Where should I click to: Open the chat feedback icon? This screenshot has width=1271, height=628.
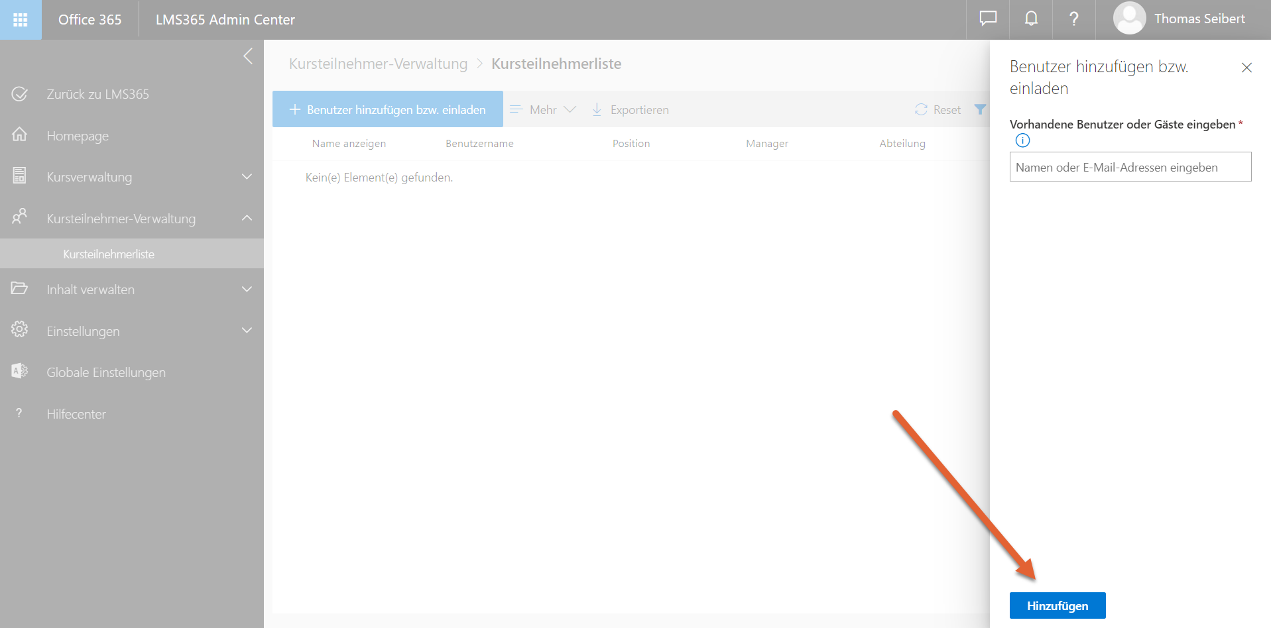coord(988,19)
